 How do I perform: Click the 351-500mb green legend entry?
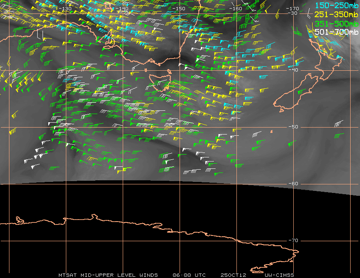[337, 24]
